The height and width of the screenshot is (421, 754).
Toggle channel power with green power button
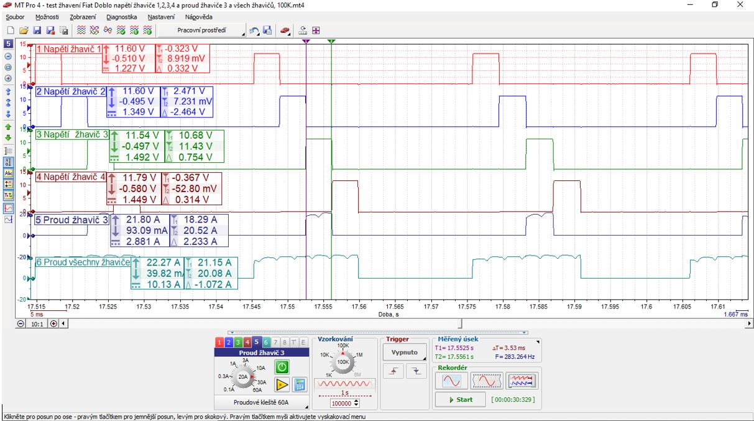coord(282,367)
